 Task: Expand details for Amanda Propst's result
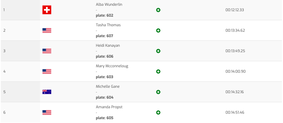coord(158,113)
